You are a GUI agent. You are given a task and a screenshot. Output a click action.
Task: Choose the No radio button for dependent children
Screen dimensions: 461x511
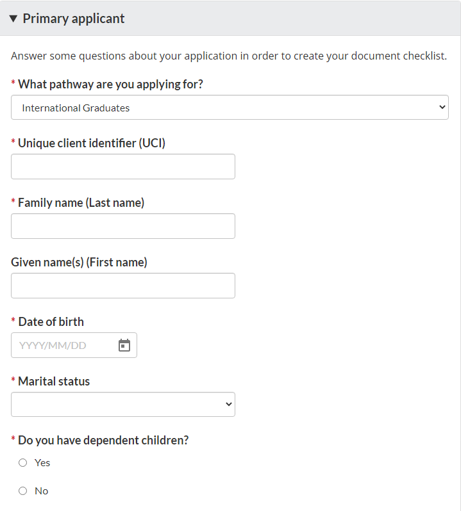23,491
